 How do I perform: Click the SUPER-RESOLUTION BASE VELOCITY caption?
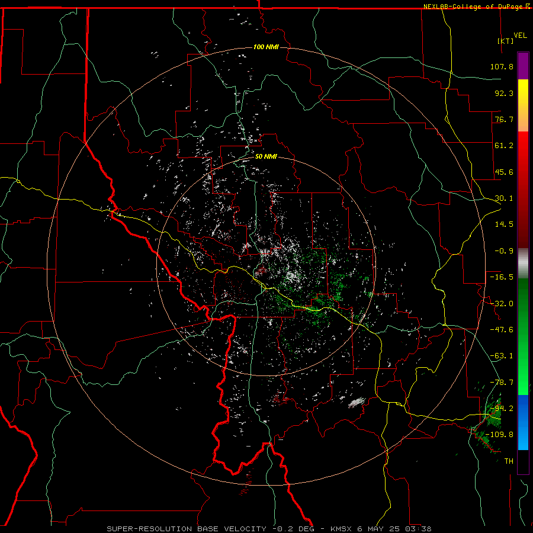coord(187,529)
